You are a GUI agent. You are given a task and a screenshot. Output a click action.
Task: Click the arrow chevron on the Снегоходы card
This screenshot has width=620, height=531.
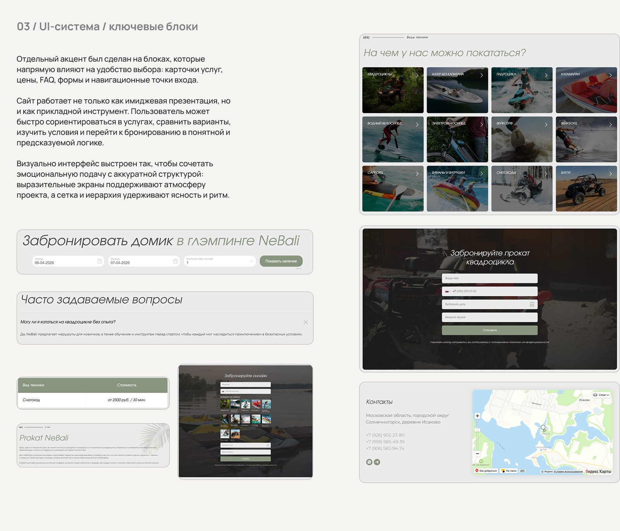pyautogui.click(x=546, y=174)
